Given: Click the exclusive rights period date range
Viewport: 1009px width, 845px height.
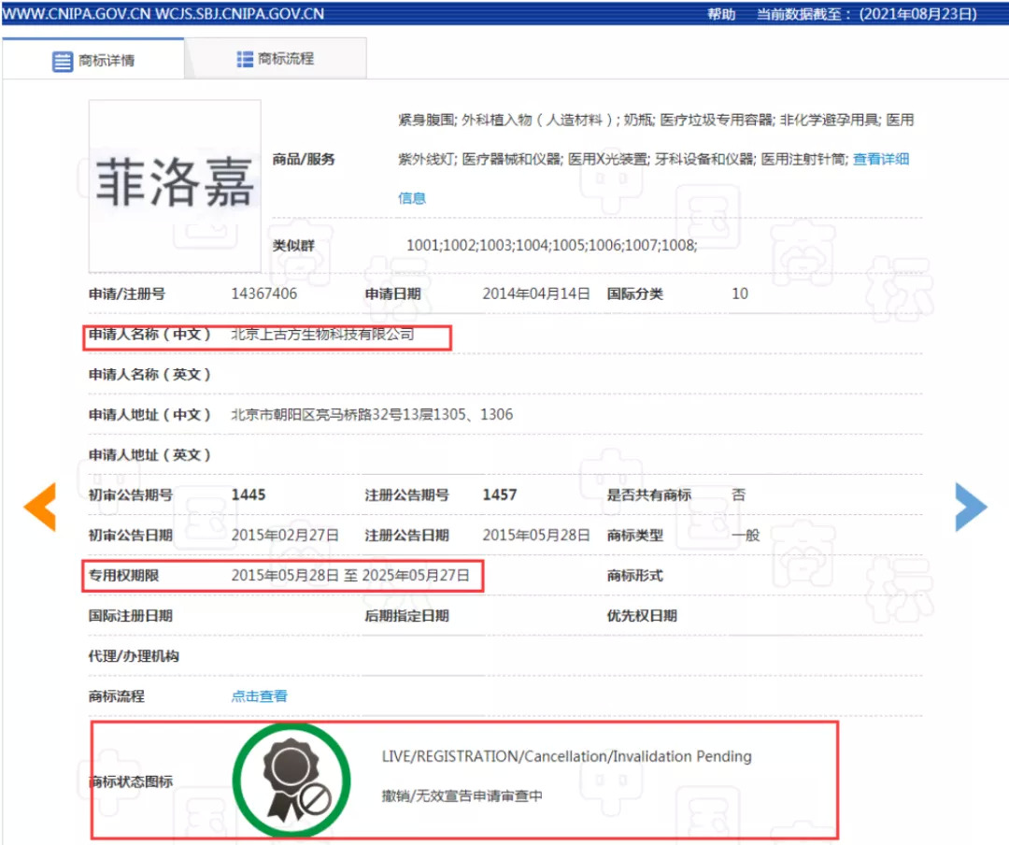Looking at the screenshot, I should [350, 576].
